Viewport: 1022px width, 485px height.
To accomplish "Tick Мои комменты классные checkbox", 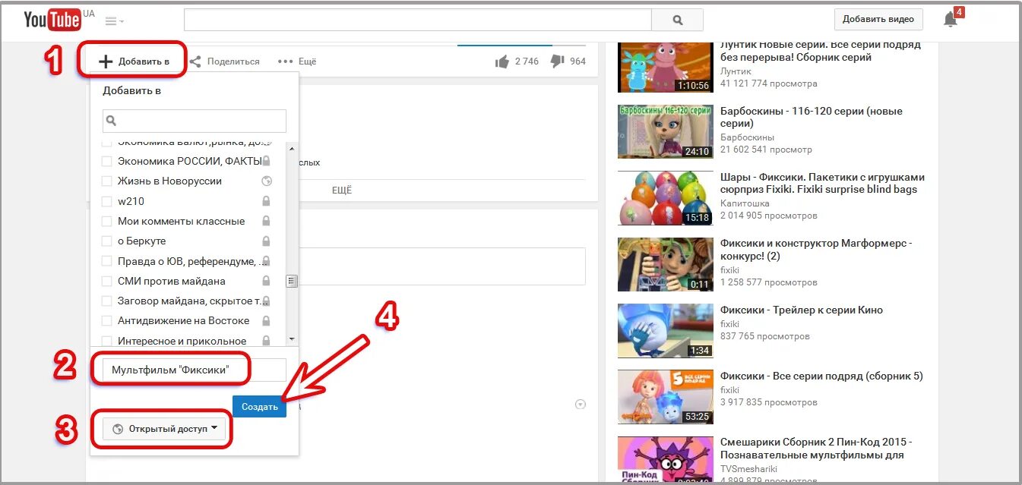I will [107, 222].
